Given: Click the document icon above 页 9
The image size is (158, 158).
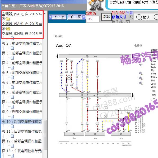Looking at the screenshot, I should (12, 107).
